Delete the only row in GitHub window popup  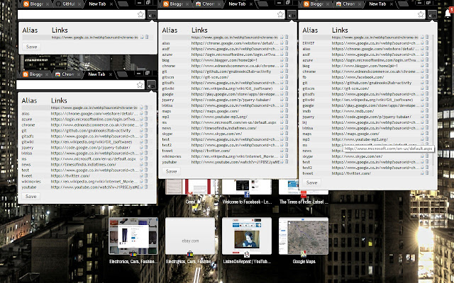(147, 37)
